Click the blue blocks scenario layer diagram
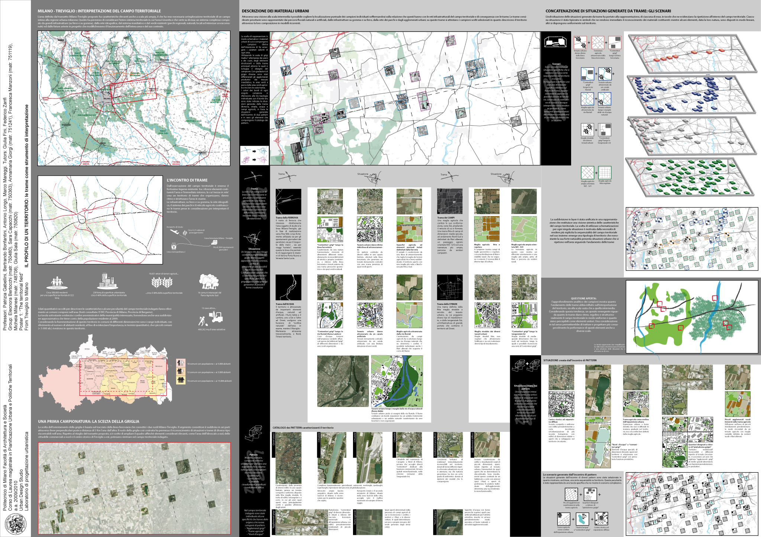Screen dimensions: 761x537 click(x=692, y=94)
